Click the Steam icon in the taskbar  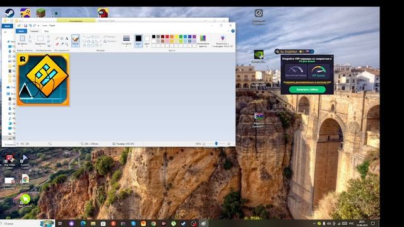tap(183, 223)
